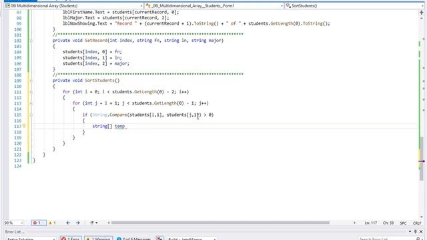Navigate to the previous issue with left arrow
The height and width of the screenshot is (240, 427).
pyautogui.click(x=68, y=223)
